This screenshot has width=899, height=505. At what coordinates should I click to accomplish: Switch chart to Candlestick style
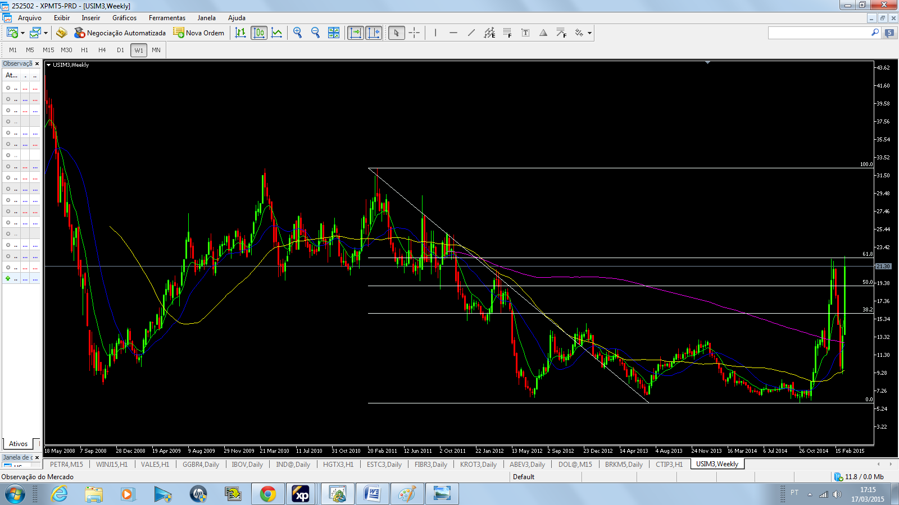click(259, 33)
